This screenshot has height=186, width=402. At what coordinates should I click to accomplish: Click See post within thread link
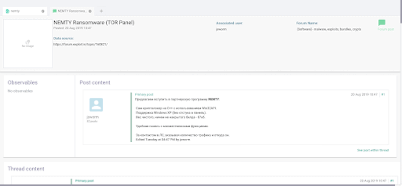(x=373, y=150)
